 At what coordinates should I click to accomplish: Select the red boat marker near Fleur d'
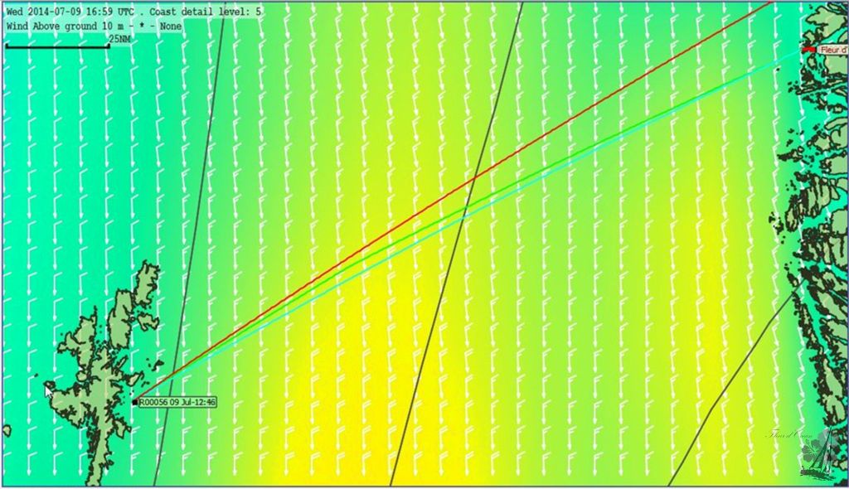click(x=809, y=50)
